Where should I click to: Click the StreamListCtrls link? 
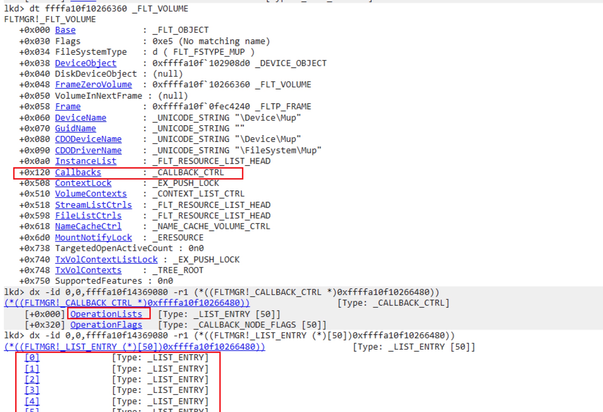[x=93, y=205]
